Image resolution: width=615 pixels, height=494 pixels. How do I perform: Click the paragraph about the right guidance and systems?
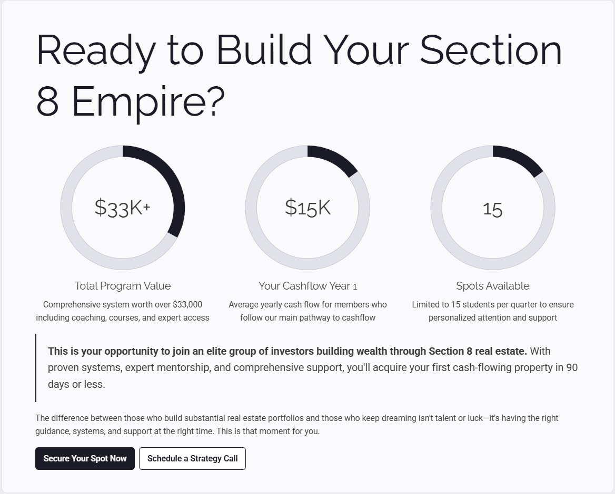pos(296,425)
